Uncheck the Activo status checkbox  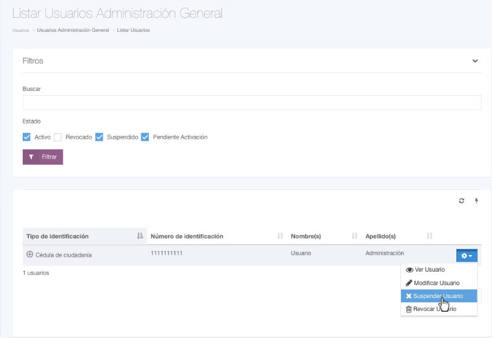tap(26, 137)
